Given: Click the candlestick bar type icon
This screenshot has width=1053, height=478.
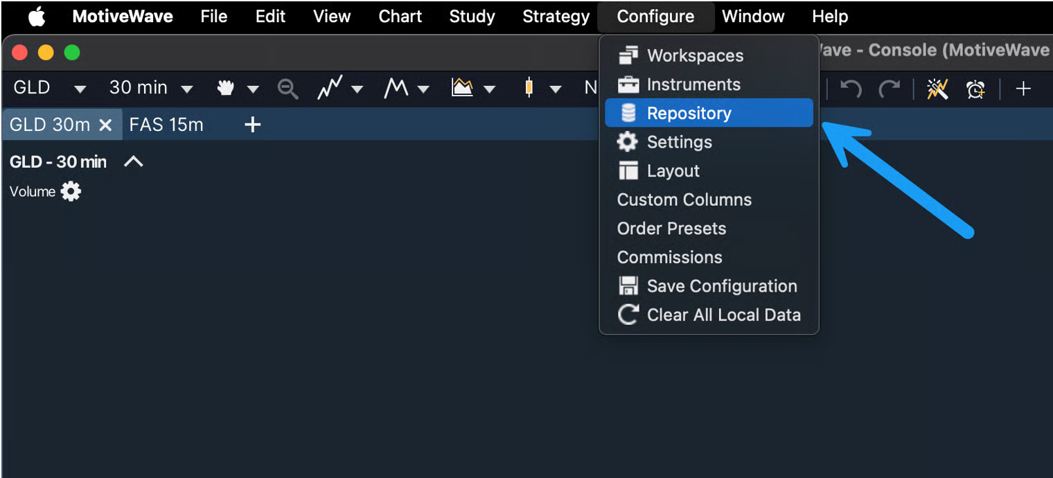Looking at the screenshot, I should 529,88.
